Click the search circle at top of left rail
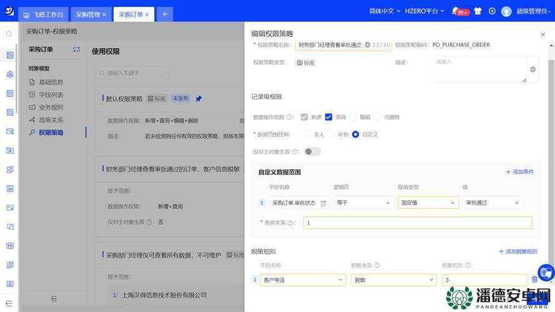The image size is (555, 312). (x=9, y=34)
